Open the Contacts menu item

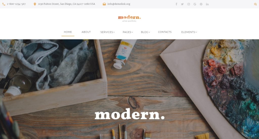pos(165,32)
